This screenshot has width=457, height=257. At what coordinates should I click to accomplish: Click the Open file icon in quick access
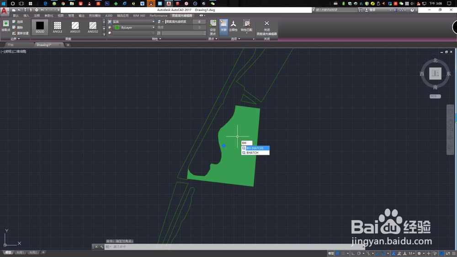(19, 10)
